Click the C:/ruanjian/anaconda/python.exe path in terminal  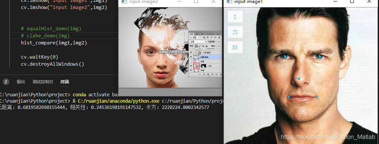click(119, 101)
